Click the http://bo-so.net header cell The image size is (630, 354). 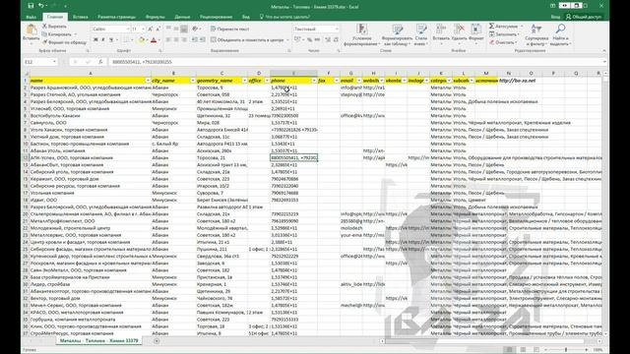(517, 81)
